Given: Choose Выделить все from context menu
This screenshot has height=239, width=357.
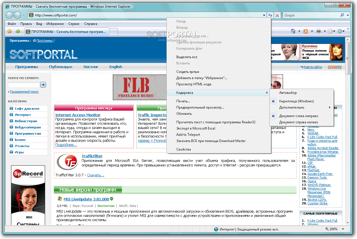Looking at the screenshot, I should pyautogui.click(x=218, y=57).
